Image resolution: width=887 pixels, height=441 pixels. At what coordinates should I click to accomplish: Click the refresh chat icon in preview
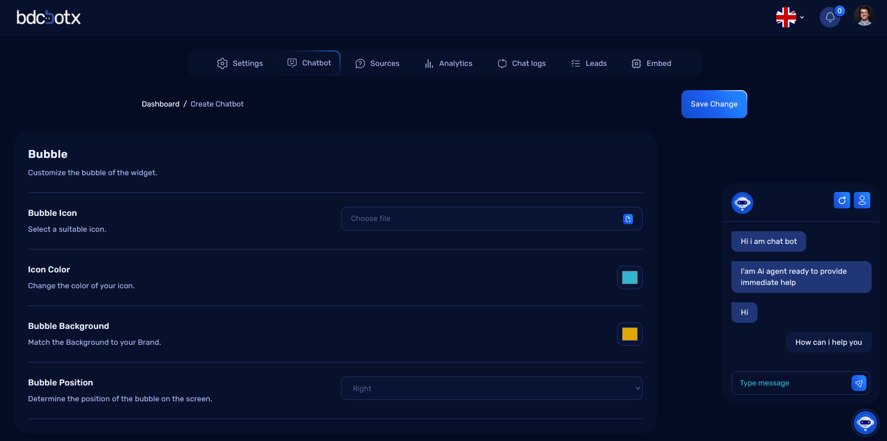pyautogui.click(x=842, y=200)
